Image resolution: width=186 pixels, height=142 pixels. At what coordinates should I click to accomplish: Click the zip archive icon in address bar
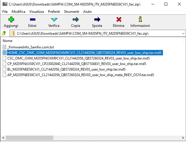coord(13,33)
